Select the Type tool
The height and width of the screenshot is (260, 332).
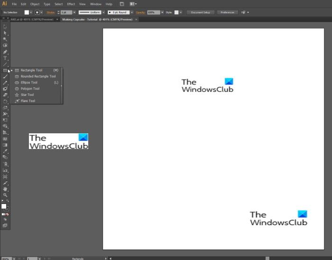click(5, 58)
